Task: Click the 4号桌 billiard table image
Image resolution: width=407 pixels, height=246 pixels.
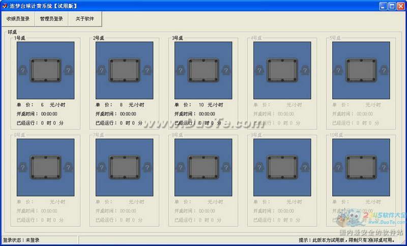Action: tap(282, 70)
